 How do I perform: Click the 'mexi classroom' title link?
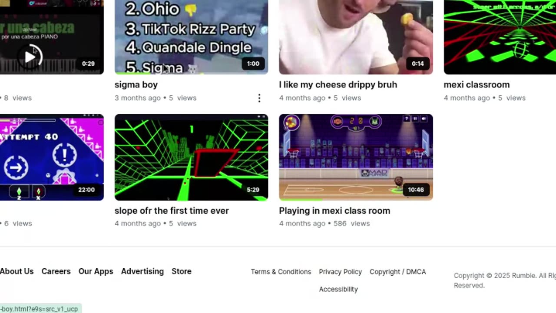point(477,85)
